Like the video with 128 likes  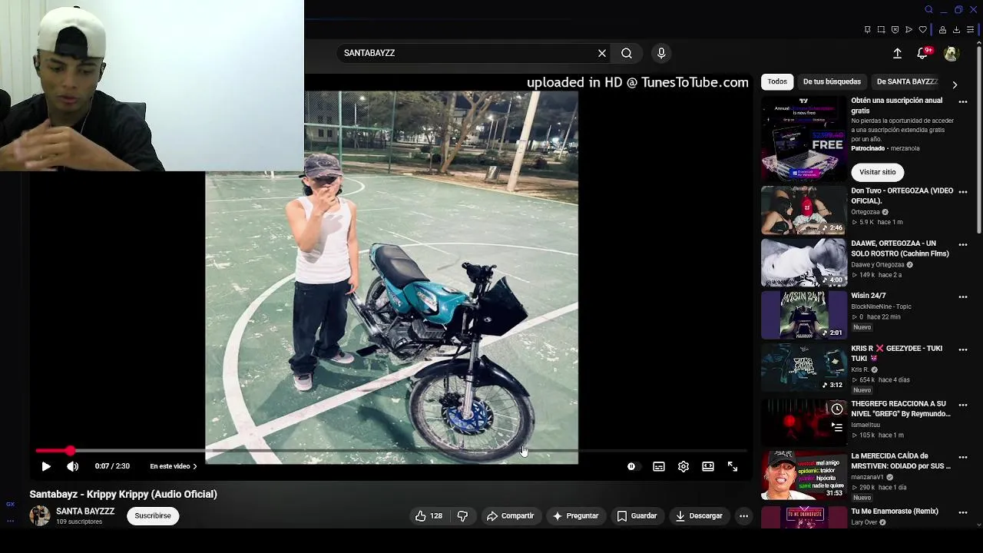[x=429, y=516]
